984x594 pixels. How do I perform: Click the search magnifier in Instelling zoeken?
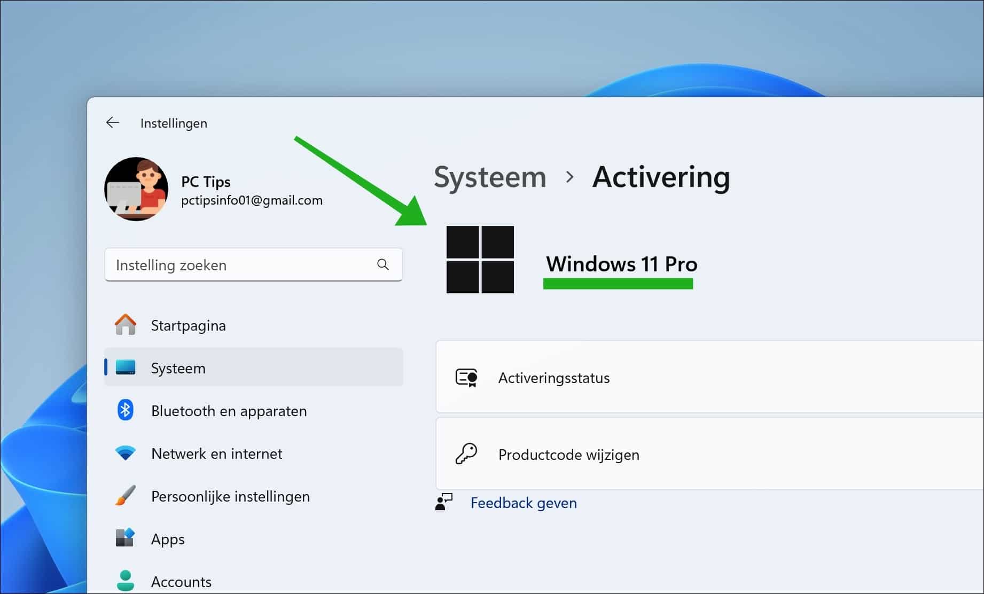pyautogui.click(x=383, y=264)
